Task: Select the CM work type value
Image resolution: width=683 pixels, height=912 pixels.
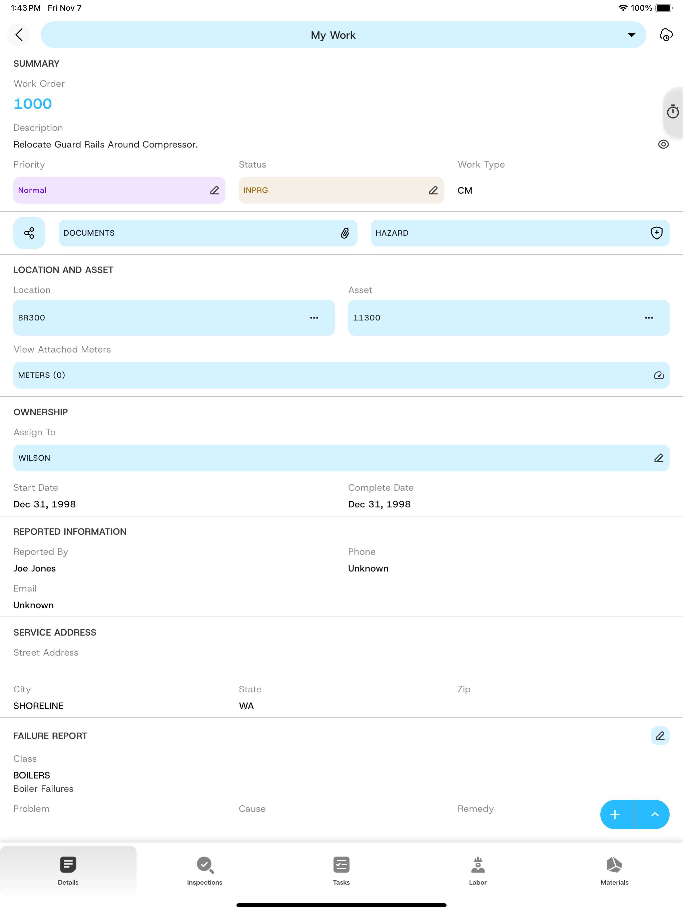Action: [x=465, y=191]
